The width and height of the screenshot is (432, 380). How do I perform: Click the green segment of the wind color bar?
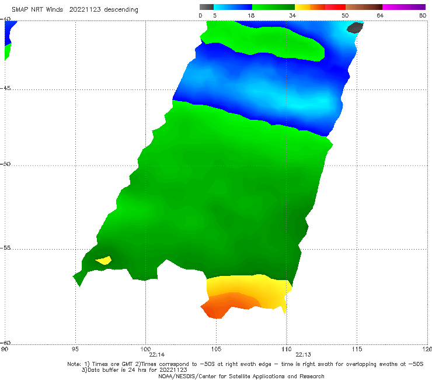pyautogui.click(x=273, y=7)
